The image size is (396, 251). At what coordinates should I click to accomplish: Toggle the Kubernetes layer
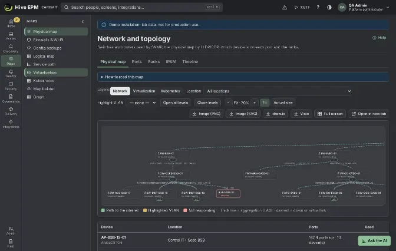coord(170,91)
